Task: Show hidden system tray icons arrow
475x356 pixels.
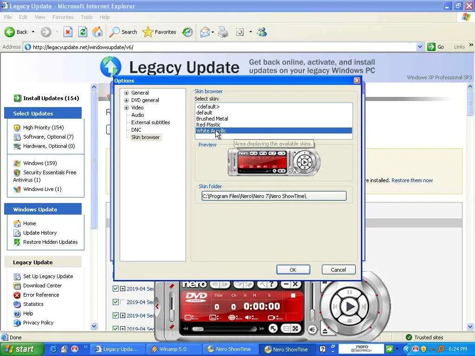Action: pos(406,349)
